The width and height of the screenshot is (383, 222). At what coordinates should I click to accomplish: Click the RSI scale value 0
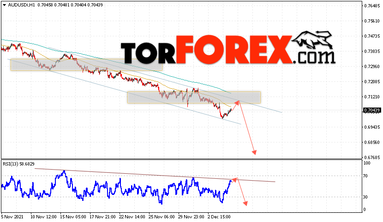coord(365,210)
